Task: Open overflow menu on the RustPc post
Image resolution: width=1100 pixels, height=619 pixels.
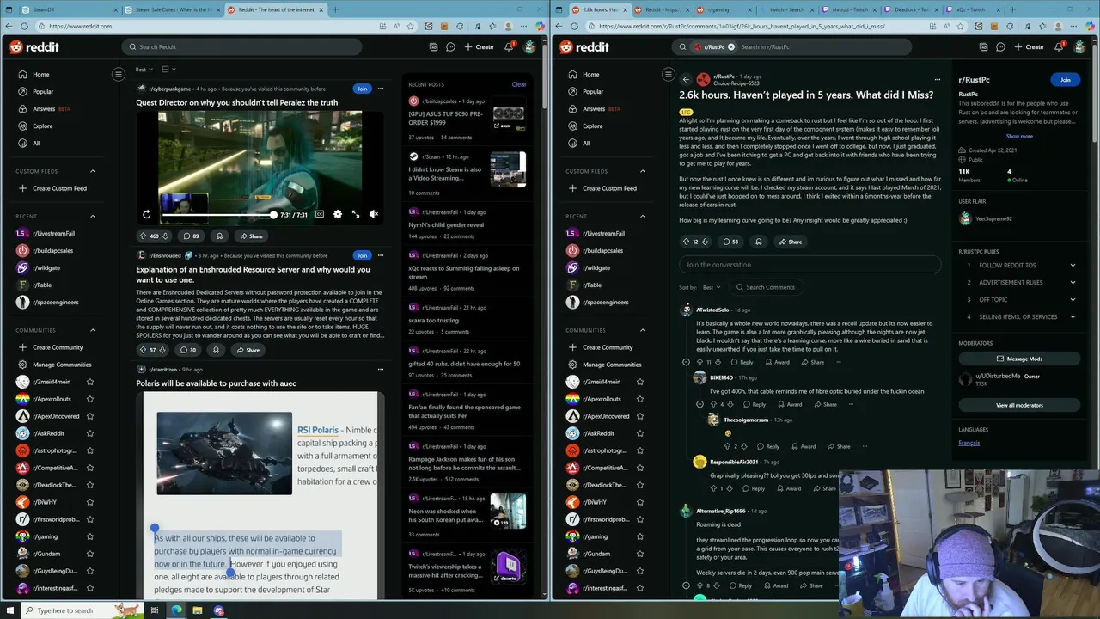Action: click(x=937, y=79)
